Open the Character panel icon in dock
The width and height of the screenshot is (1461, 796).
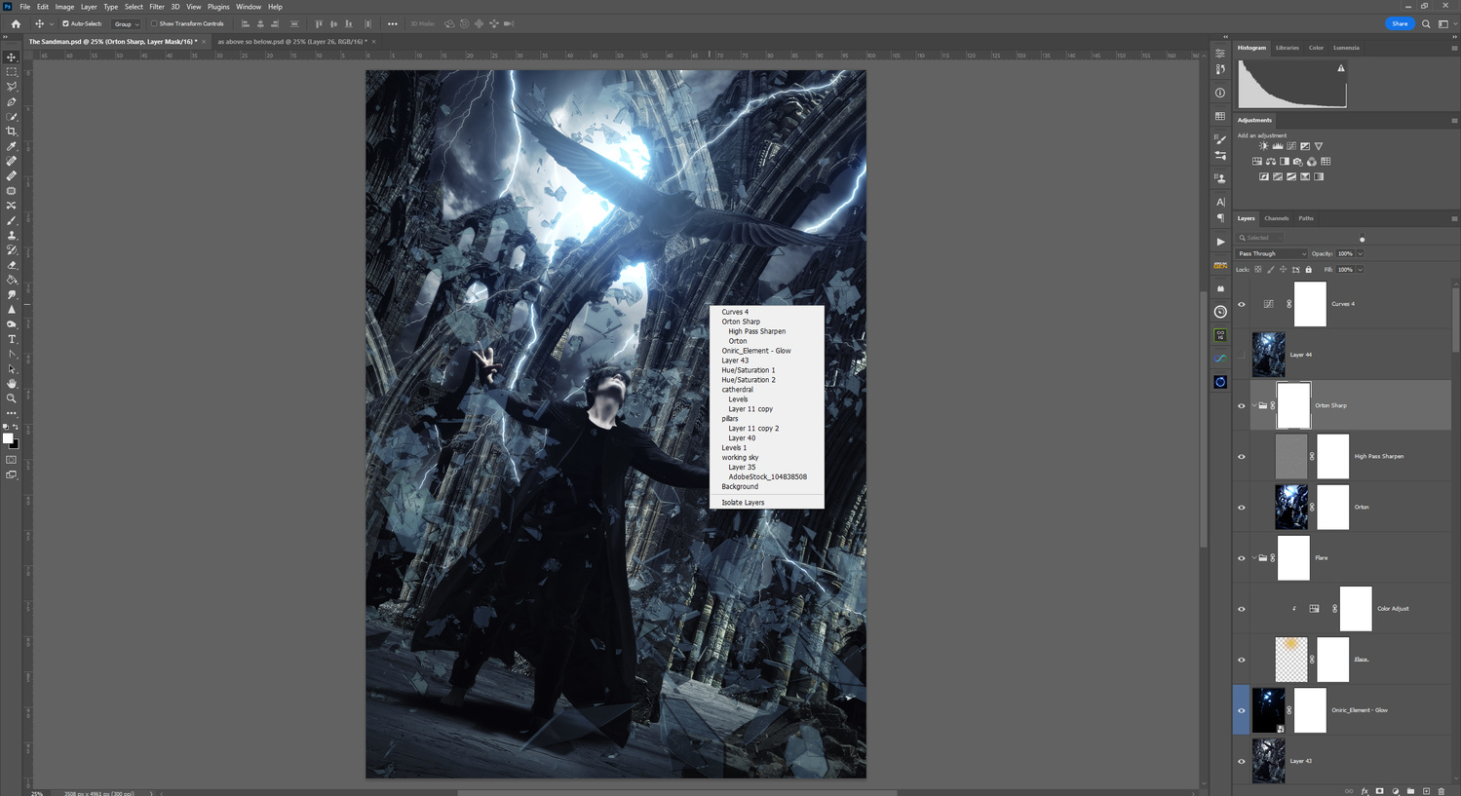1220,202
